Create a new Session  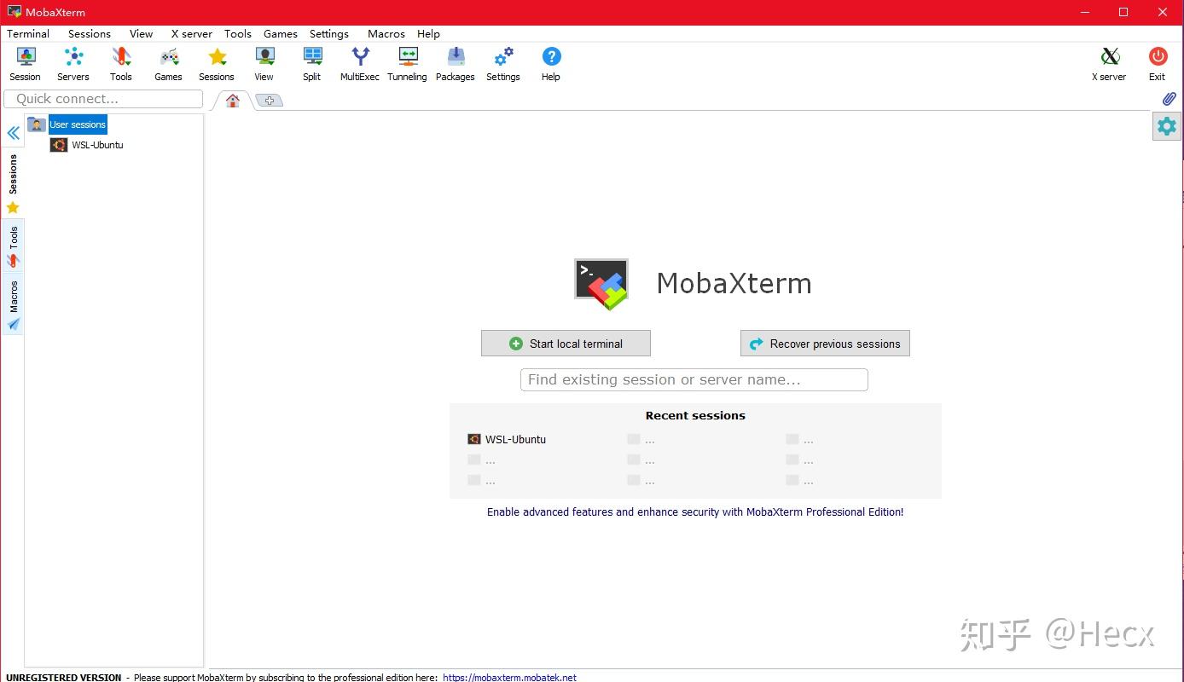pos(25,60)
